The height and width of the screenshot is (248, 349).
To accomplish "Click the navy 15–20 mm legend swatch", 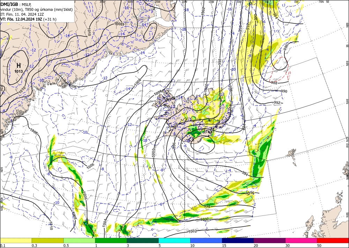I will pos(238,240).
